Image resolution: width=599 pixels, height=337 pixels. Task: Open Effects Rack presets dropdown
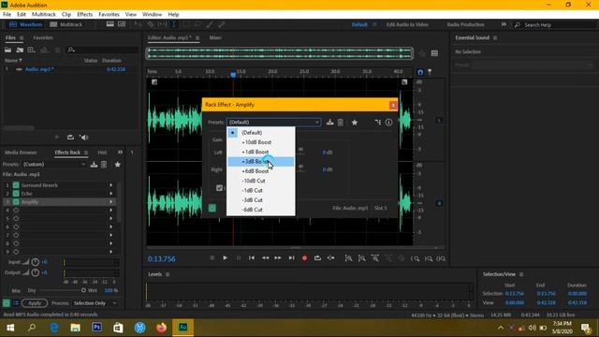(54, 165)
